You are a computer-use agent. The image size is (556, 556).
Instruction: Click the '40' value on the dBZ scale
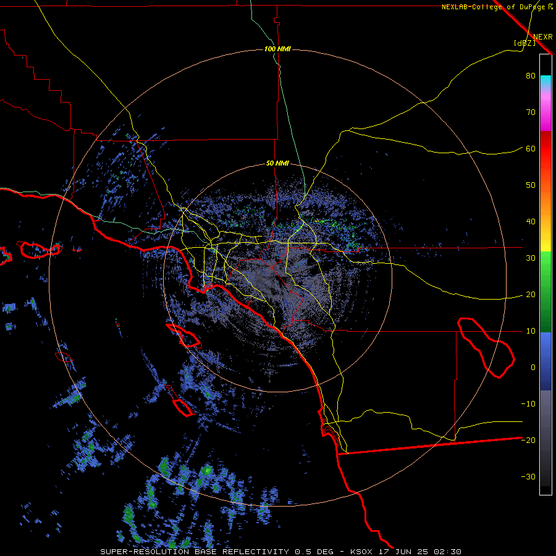(531, 222)
